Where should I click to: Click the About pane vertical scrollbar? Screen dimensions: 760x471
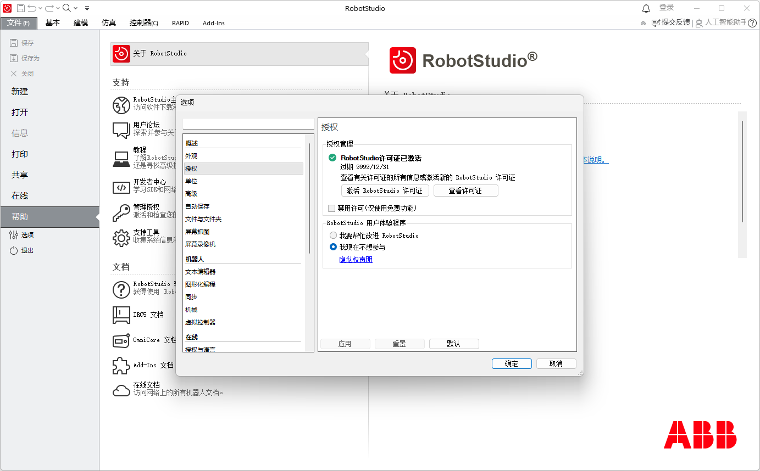pos(742,172)
